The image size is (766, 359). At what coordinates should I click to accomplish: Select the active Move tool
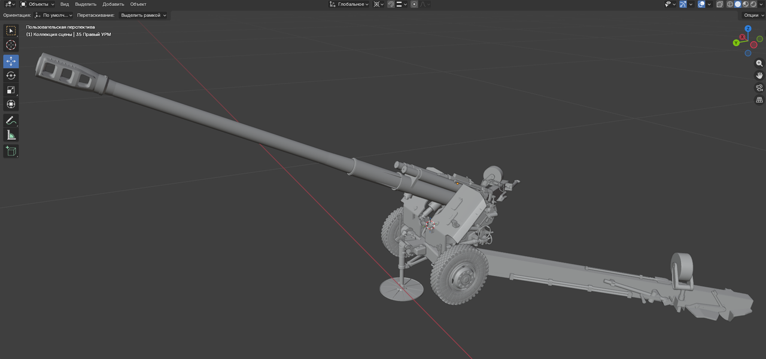click(x=11, y=61)
